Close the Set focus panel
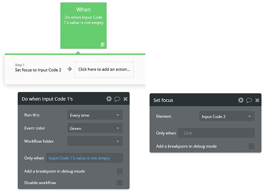Image resolution: width=267 pixels, height=193 pixels. pos(257,100)
